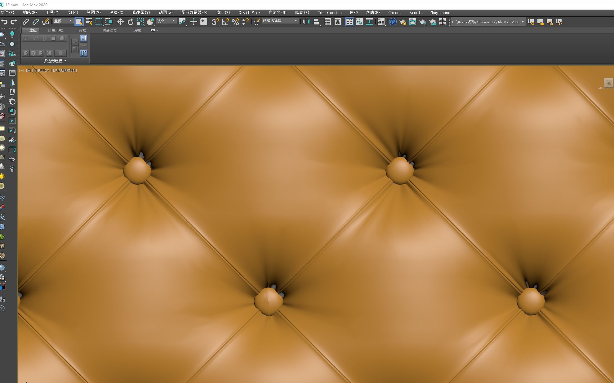Toggle 3D snap on
The width and height of the screenshot is (614, 383).
click(215, 22)
